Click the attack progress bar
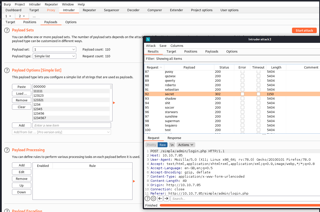Image resolution: width=320 pixels, height=212 pixels. 239,205
